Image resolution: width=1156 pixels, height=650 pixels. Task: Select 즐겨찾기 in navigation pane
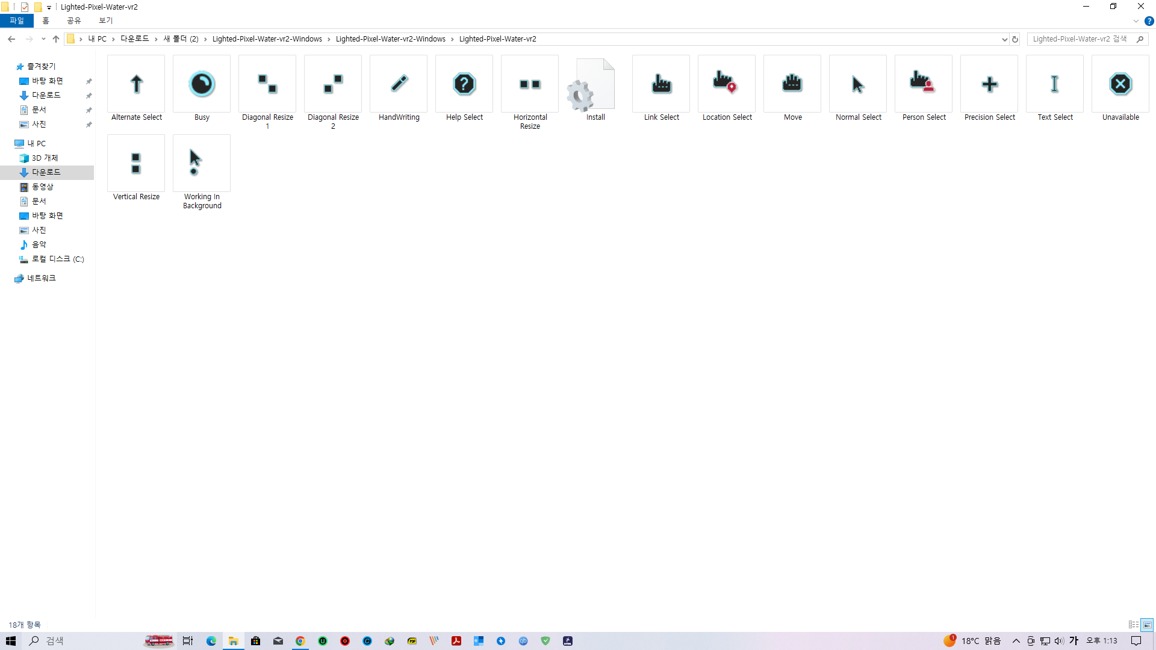click(41, 66)
